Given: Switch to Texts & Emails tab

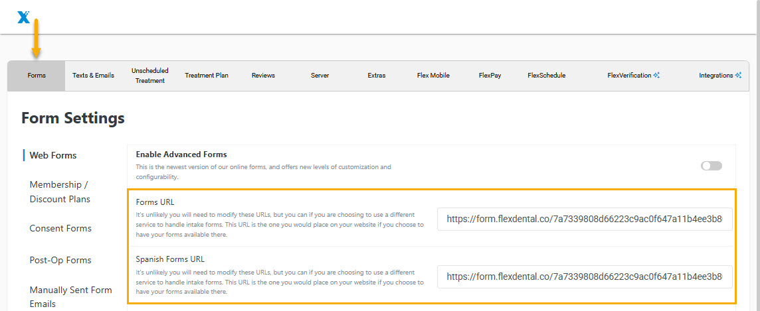Looking at the screenshot, I should (93, 76).
